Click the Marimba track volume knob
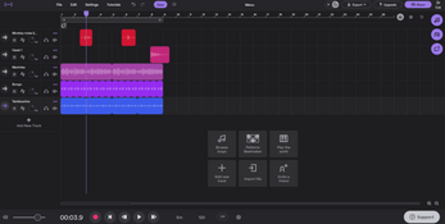 click(x=33, y=74)
